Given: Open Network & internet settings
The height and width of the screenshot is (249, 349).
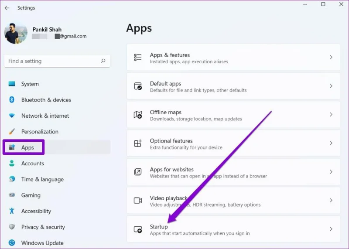Looking at the screenshot, I should coord(57,116).
